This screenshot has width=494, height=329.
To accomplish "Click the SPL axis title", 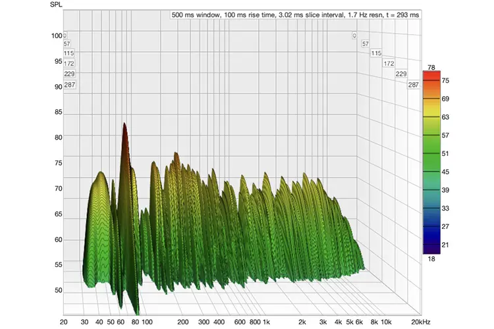I will (x=56, y=5).
